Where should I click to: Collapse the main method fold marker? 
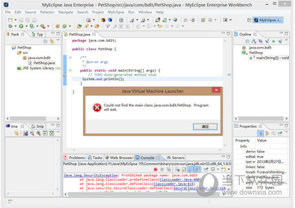point(70,70)
